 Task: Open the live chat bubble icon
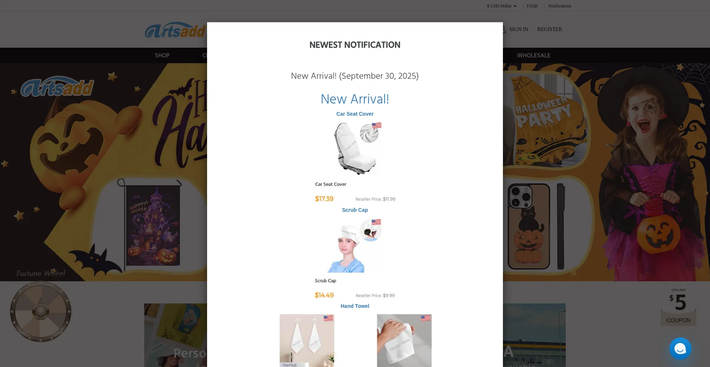pyautogui.click(x=680, y=349)
